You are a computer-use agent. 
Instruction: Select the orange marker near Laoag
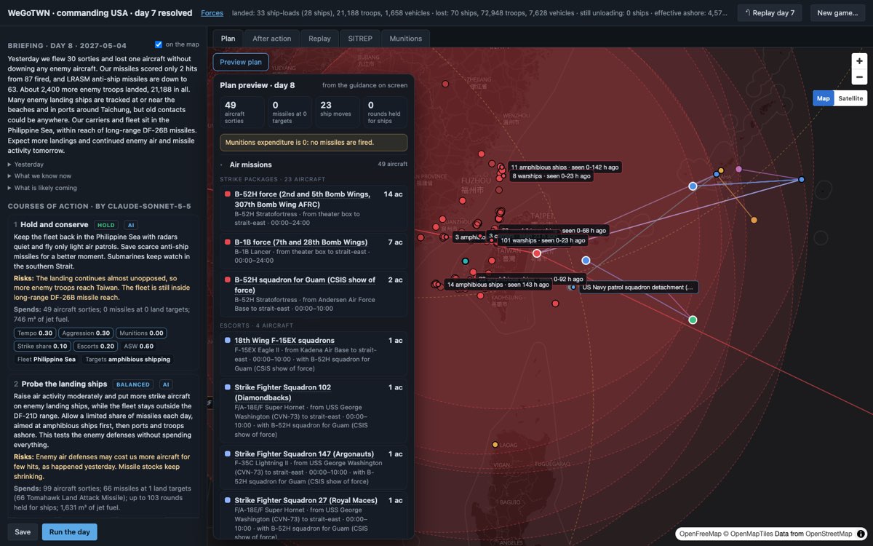tap(495, 445)
